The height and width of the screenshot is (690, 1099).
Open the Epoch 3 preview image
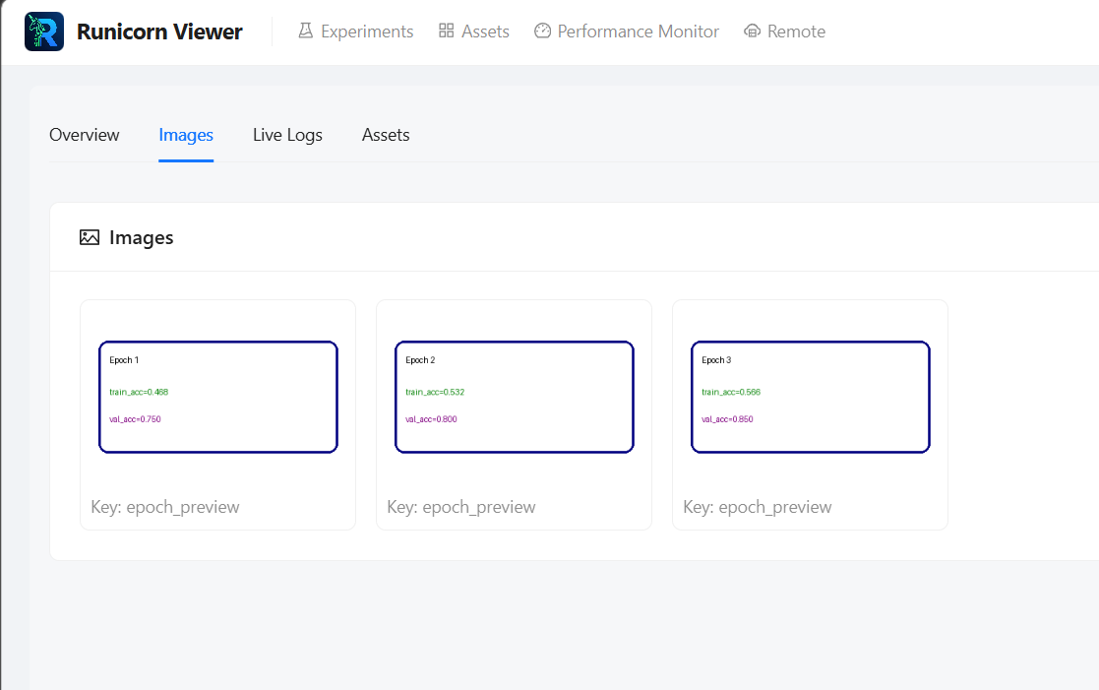click(811, 397)
